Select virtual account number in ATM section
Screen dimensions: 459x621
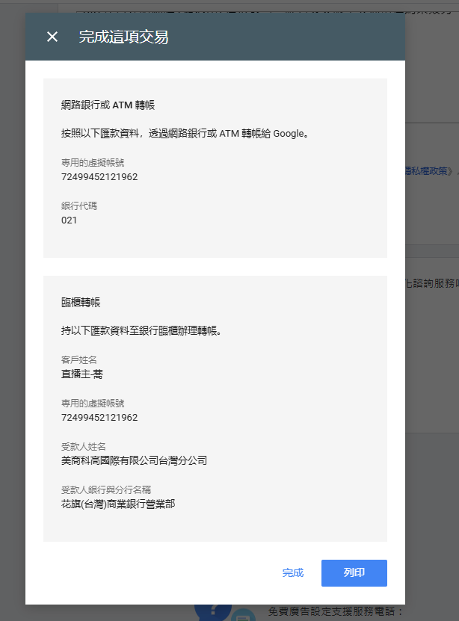[x=99, y=176]
